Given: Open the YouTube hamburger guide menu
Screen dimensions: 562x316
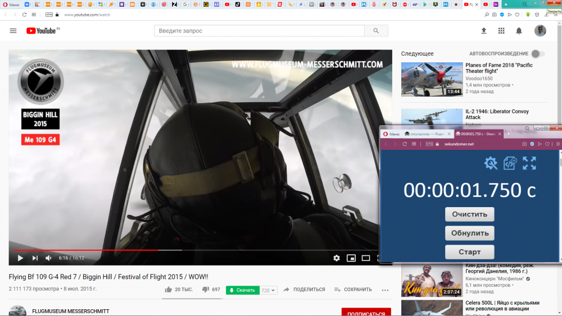Looking at the screenshot, I should click(13, 31).
